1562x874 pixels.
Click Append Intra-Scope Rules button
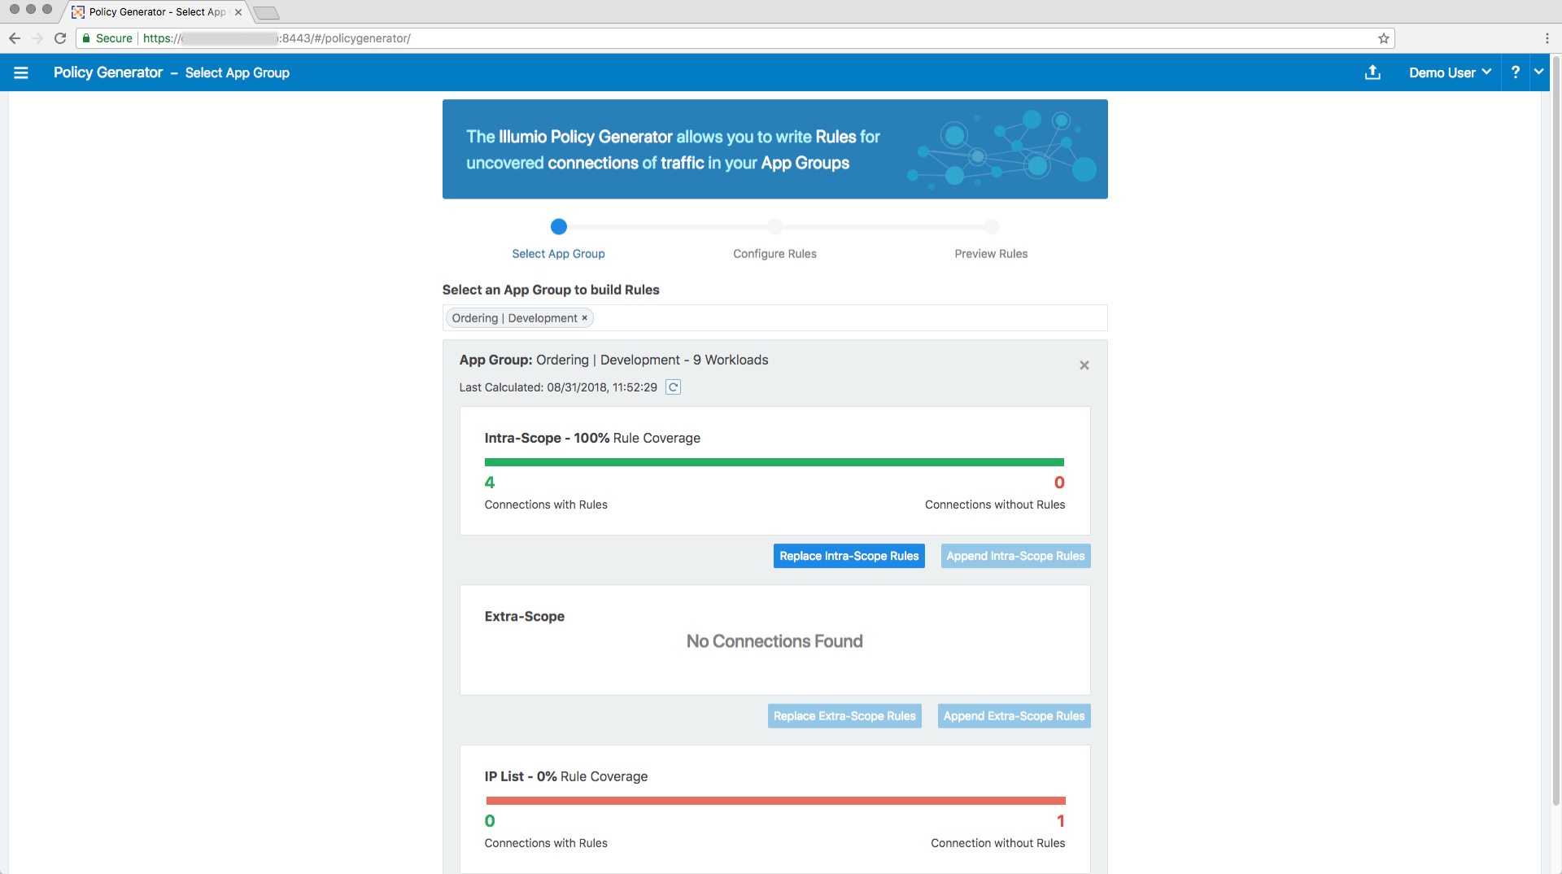(1015, 556)
